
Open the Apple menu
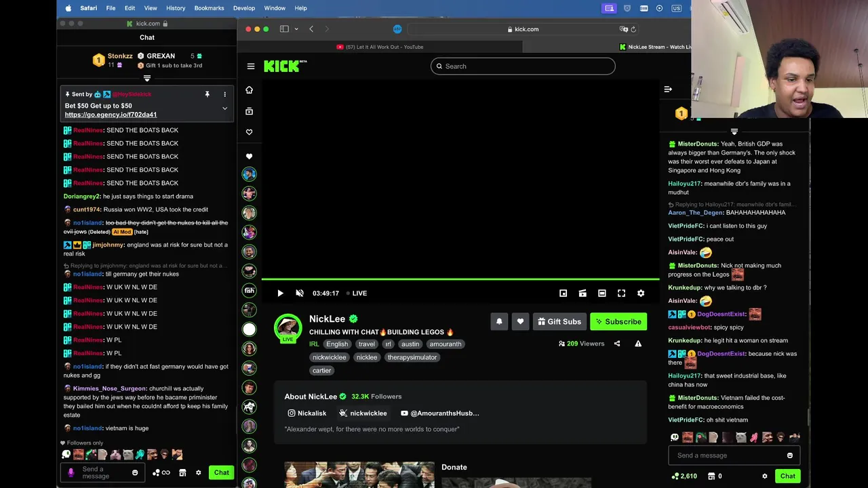pos(68,8)
